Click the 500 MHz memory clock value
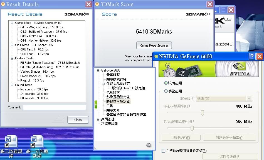 click(244, 121)
